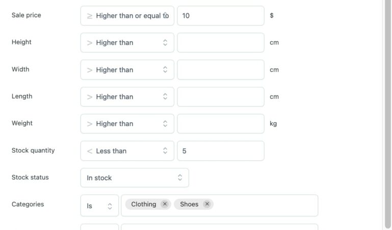Expand the Stock status dropdown
The image size is (392, 230).
click(x=135, y=178)
